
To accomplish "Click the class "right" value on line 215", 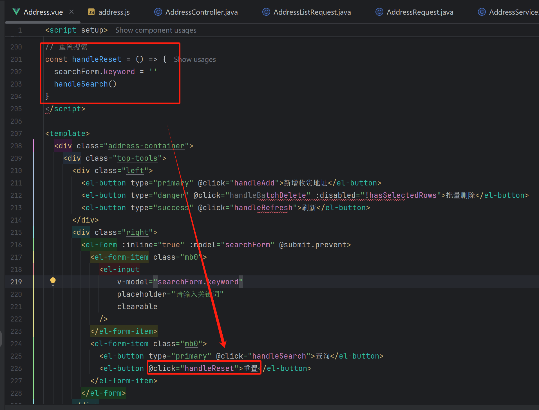I will [x=137, y=232].
